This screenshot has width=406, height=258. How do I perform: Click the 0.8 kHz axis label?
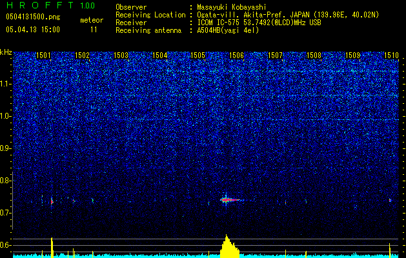click(x=5, y=181)
